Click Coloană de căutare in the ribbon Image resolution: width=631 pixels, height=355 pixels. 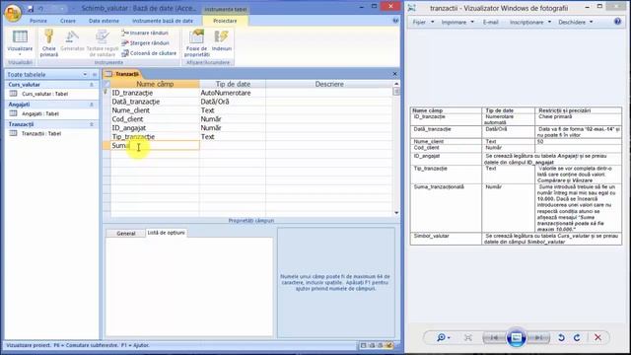[149, 53]
